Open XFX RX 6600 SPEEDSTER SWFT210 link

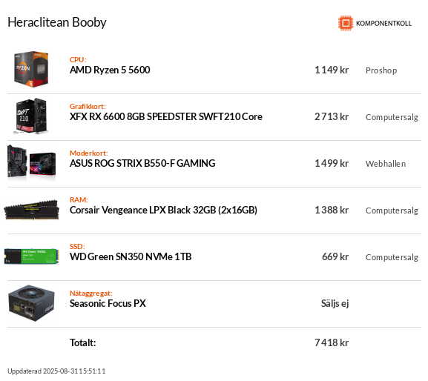pyautogui.click(x=166, y=116)
